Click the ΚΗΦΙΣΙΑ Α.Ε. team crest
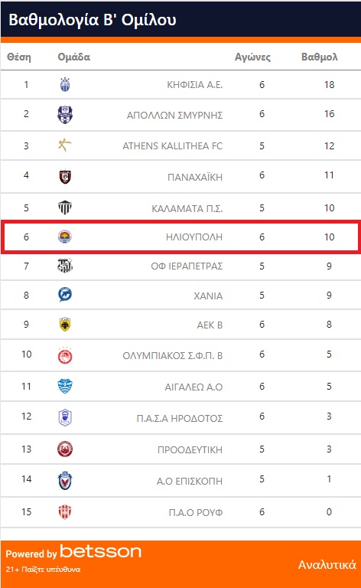 65,85
